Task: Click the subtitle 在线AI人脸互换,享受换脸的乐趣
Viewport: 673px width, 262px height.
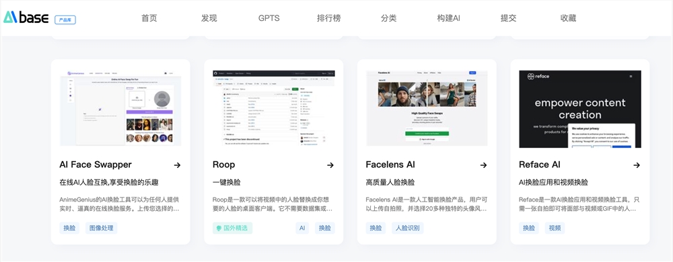Action: [109, 182]
